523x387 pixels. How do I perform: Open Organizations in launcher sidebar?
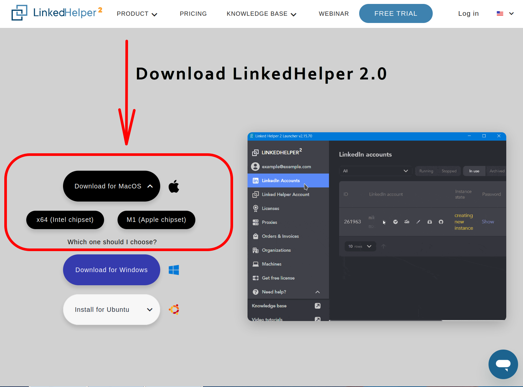click(288, 250)
